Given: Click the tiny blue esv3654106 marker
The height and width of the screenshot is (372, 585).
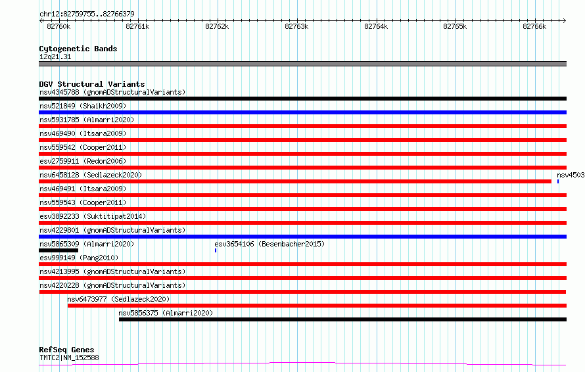Looking at the screenshot, I should (216, 250).
